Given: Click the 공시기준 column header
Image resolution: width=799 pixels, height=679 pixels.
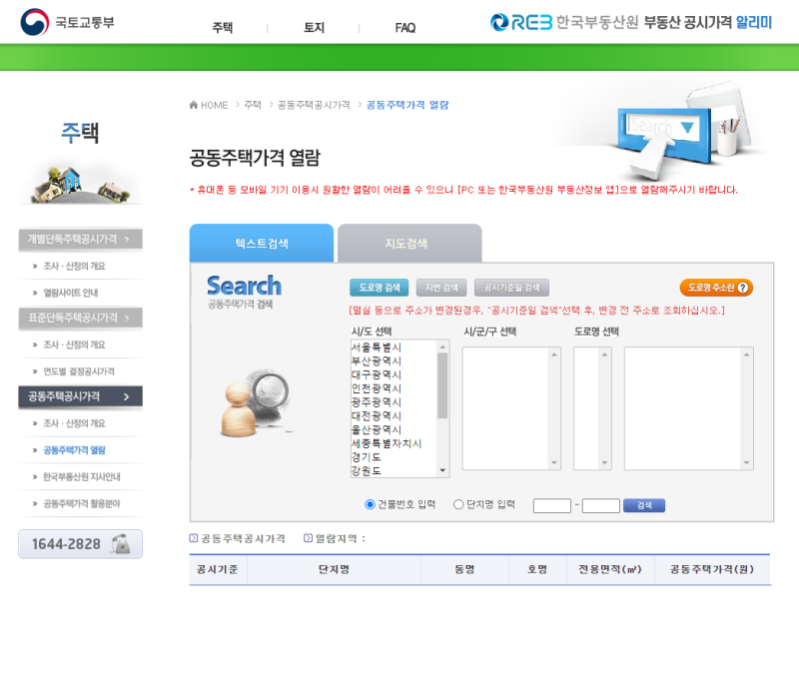Looking at the screenshot, I should [x=218, y=569].
